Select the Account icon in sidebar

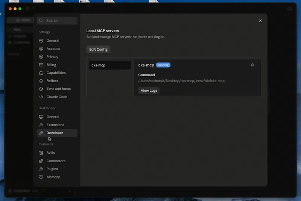(41, 49)
